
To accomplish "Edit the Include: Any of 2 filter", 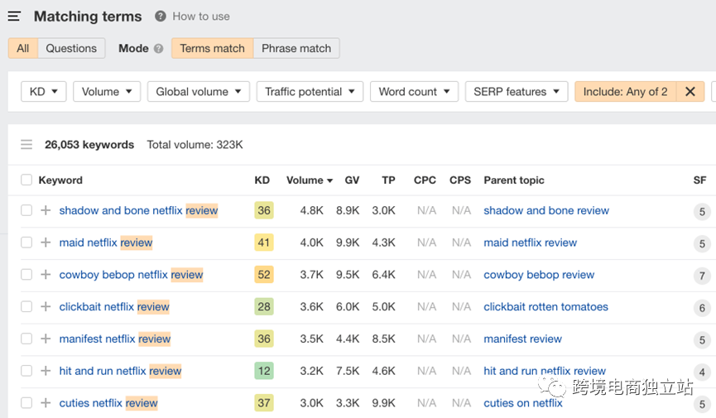I will [625, 91].
